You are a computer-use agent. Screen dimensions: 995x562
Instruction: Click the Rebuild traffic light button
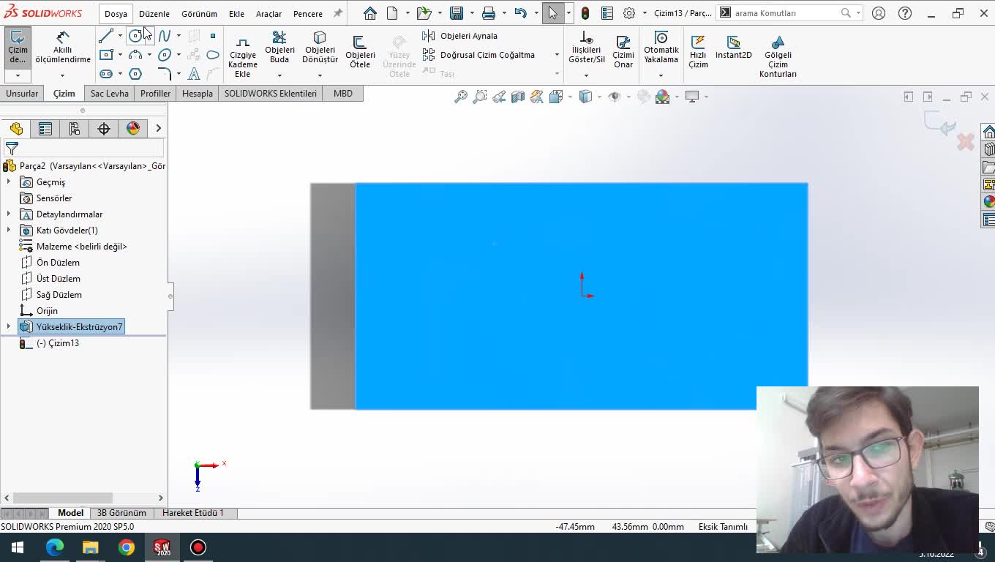point(585,13)
